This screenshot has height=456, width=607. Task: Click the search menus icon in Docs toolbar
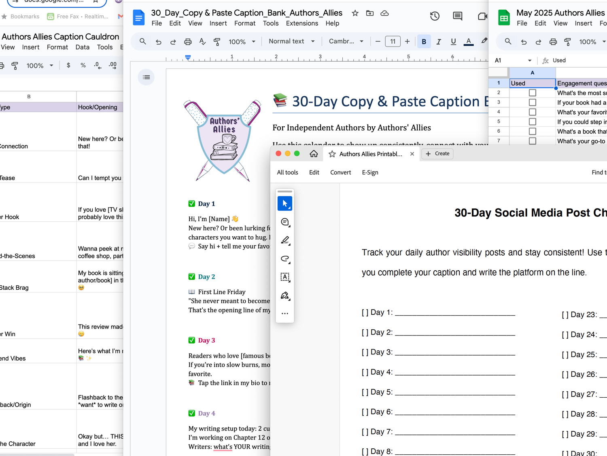(x=143, y=41)
